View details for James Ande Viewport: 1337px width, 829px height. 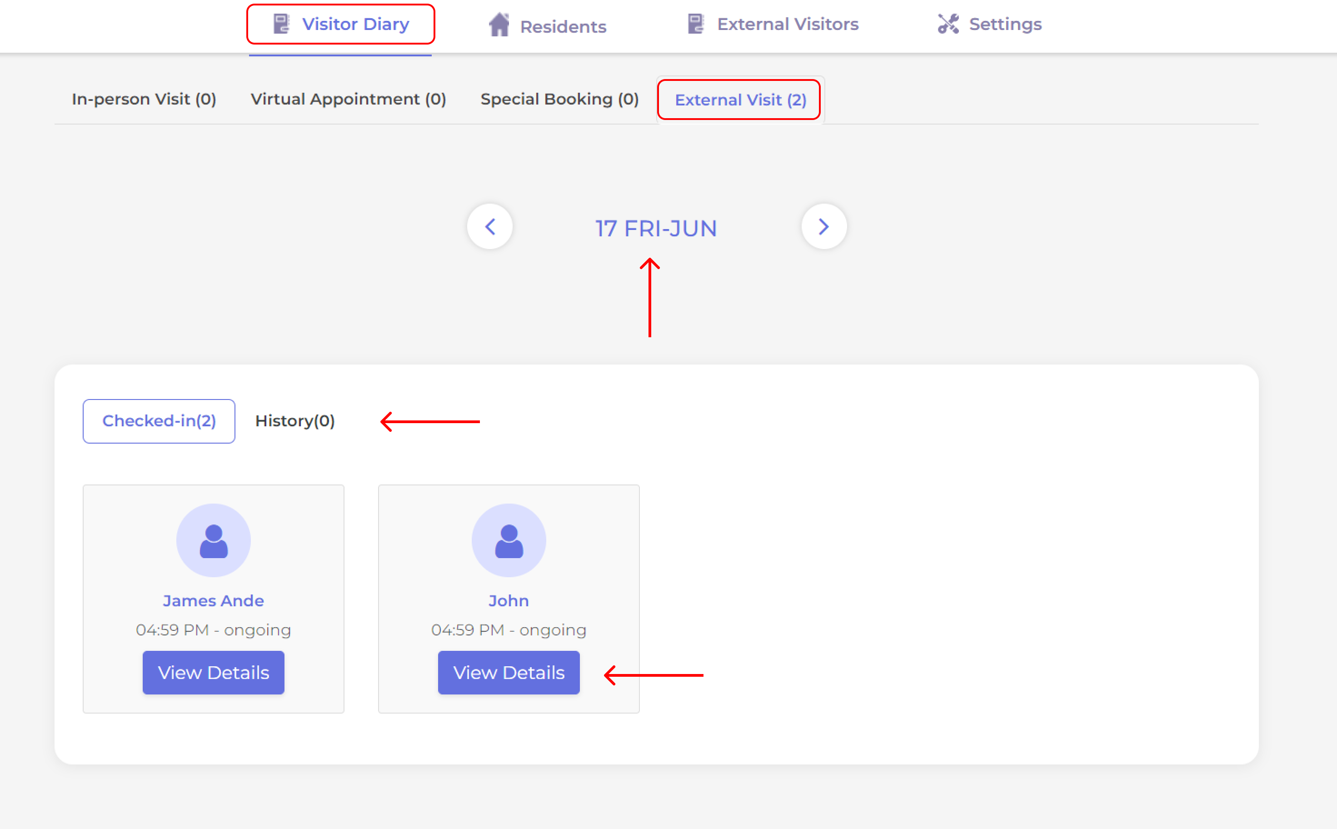pyautogui.click(x=213, y=673)
